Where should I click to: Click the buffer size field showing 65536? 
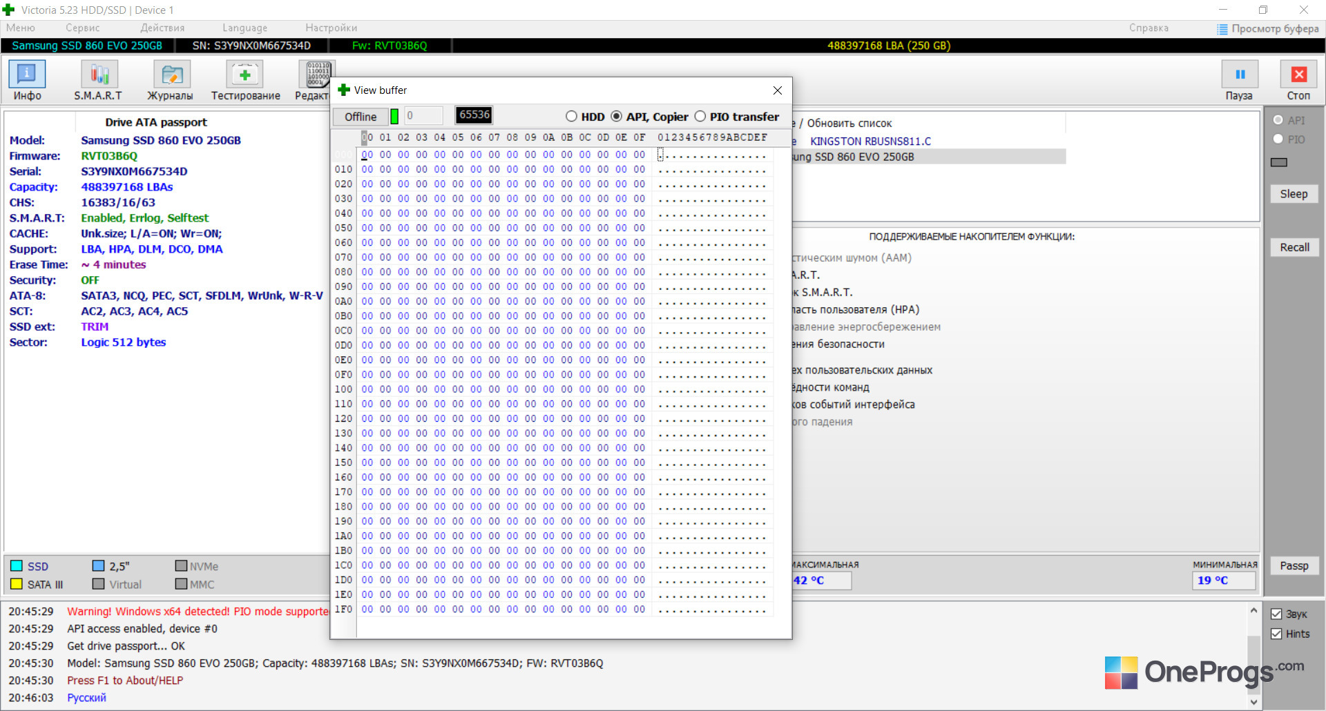474,115
